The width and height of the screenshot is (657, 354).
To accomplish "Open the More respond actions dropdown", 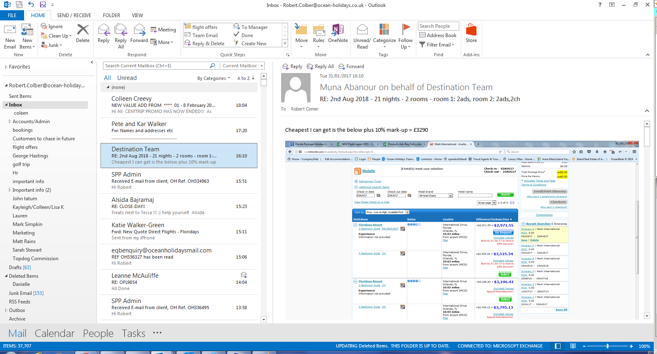I will click(x=162, y=42).
